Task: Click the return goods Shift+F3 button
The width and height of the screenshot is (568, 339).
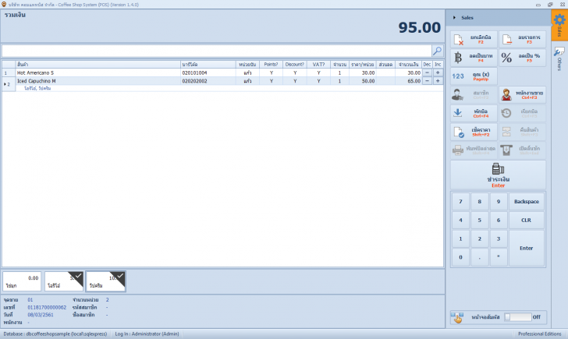Action: coord(523,132)
